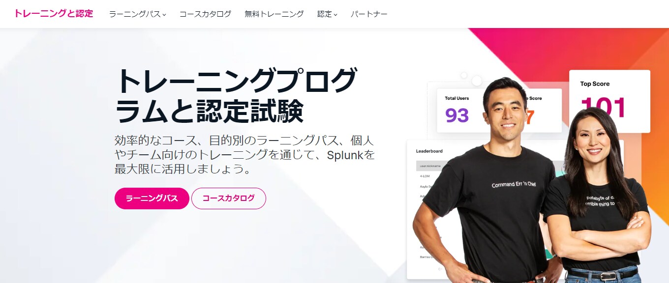Go to コースカタログ in navigation bar
Image resolution: width=669 pixels, height=283 pixels.
click(205, 14)
